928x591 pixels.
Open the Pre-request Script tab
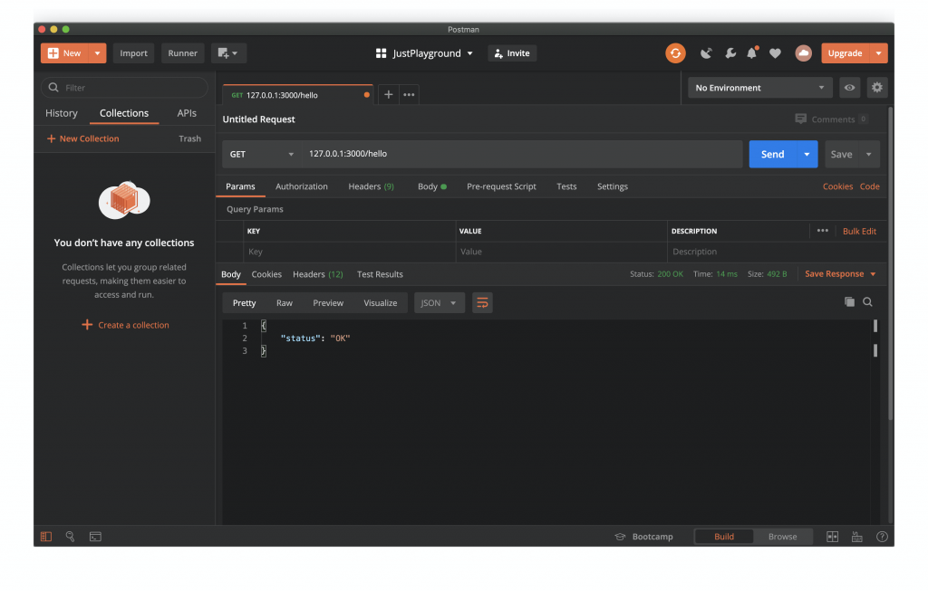[501, 186]
